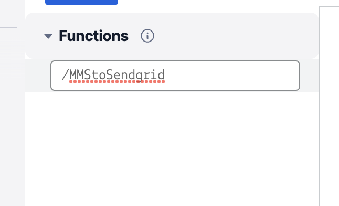Open the Functions info icon
339x206 pixels.
(147, 36)
